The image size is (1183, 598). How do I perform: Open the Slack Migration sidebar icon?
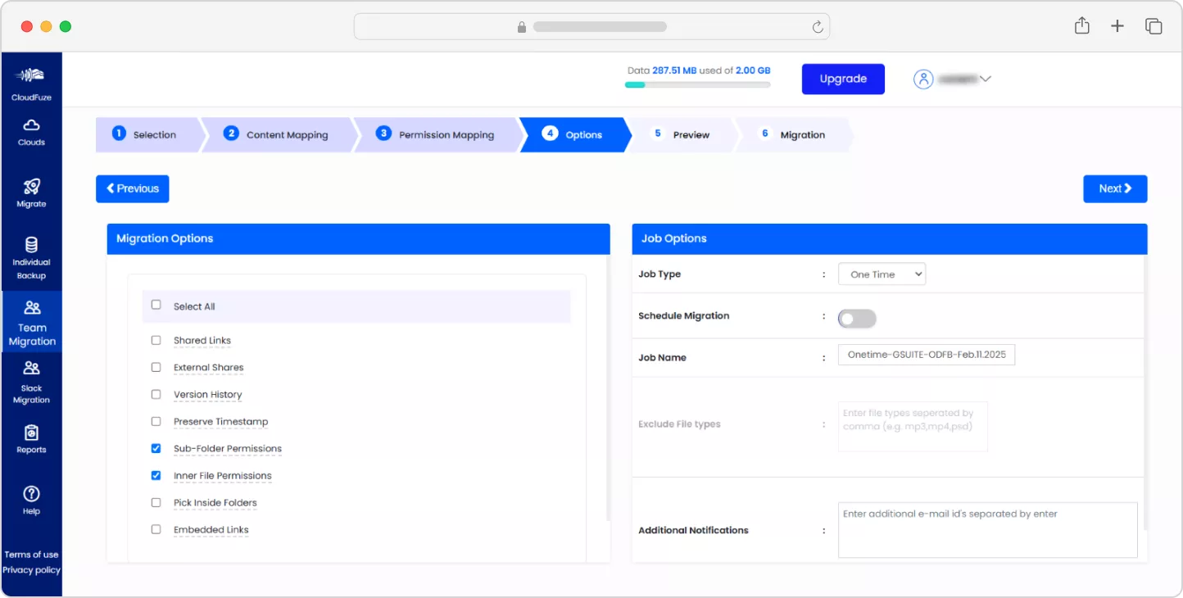[31, 368]
